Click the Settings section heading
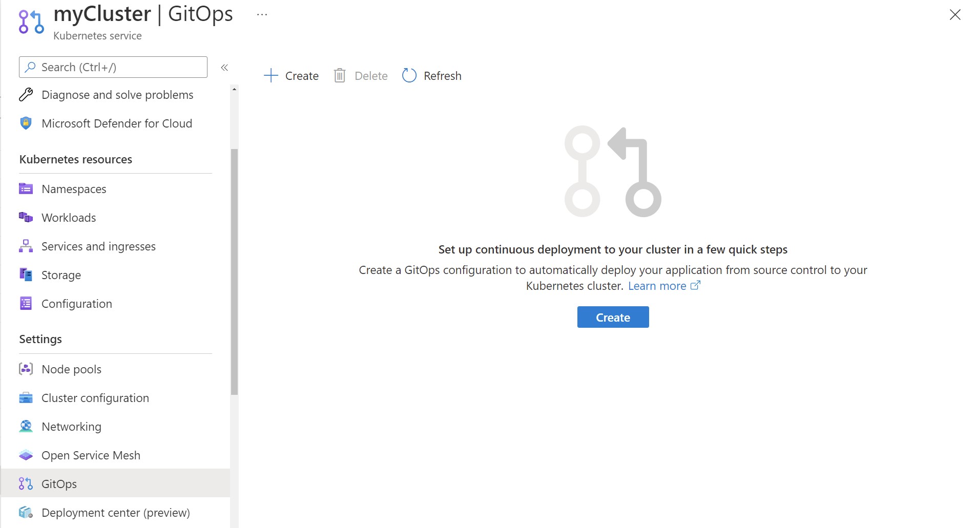 tap(40, 340)
